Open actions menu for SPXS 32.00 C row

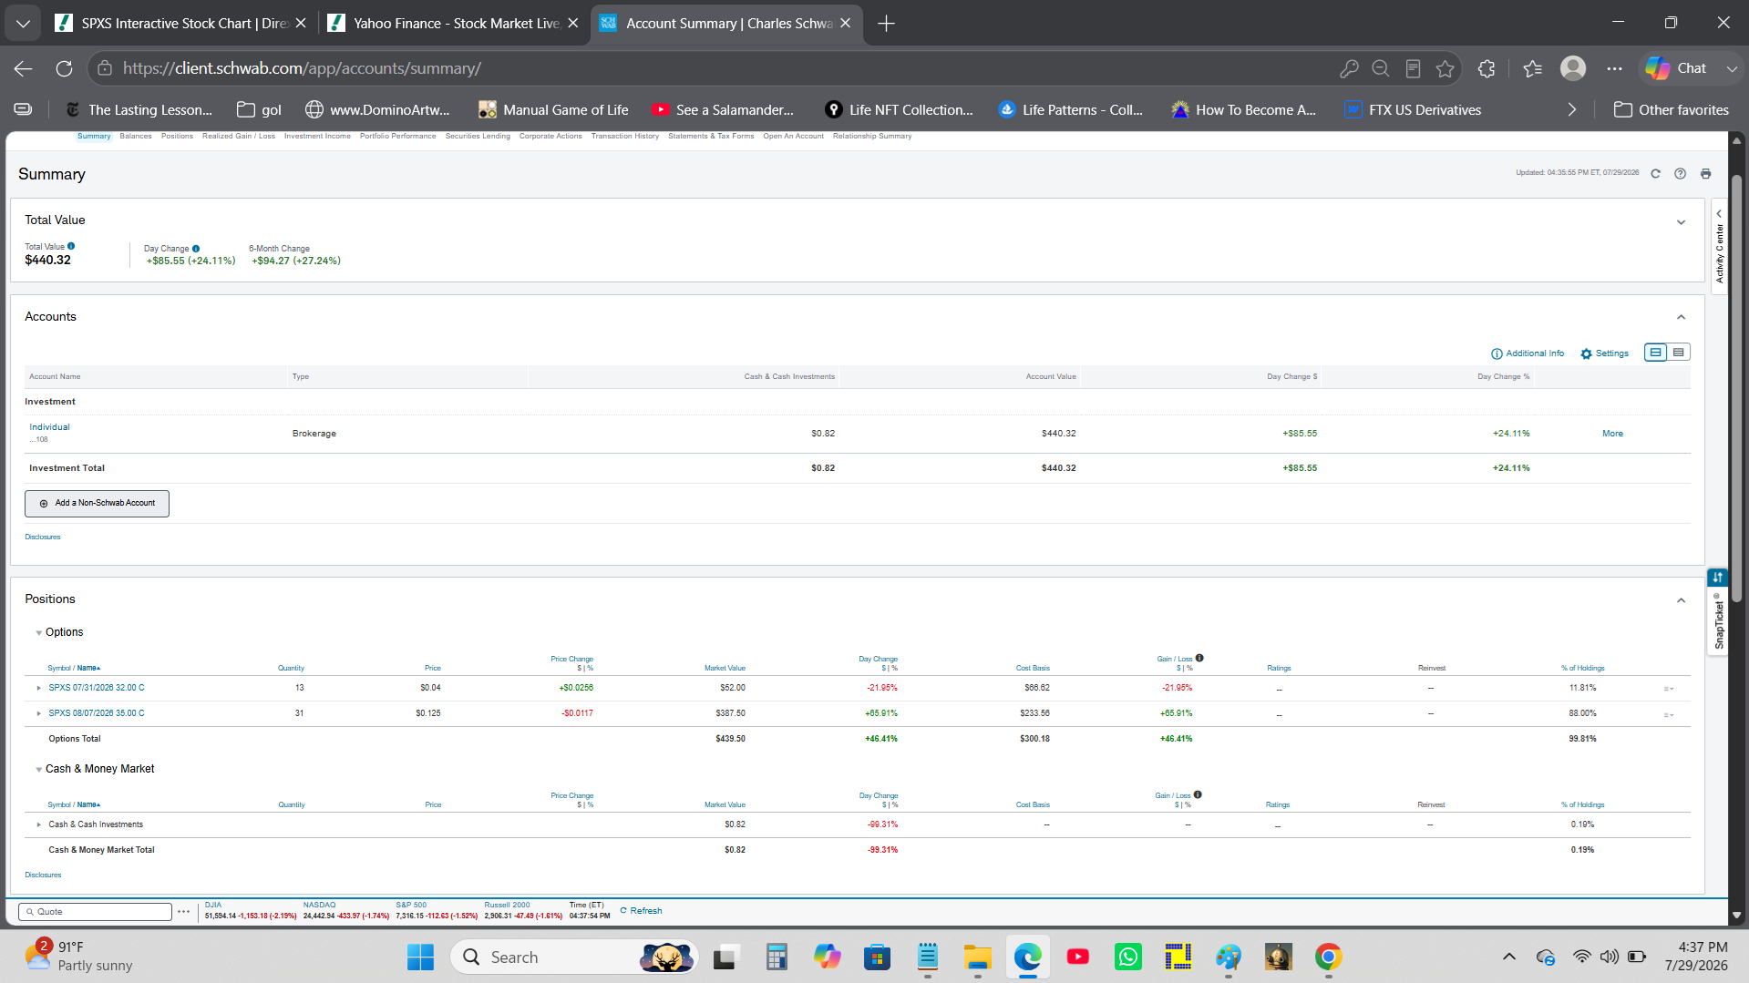click(x=1669, y=689)
